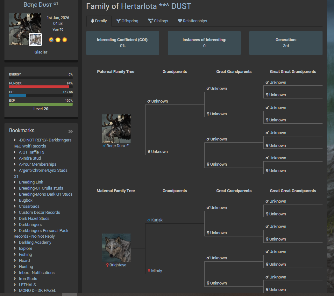Open maternal grandfather Kurjak link
The image size is (334, 296).
click(157, 220)
